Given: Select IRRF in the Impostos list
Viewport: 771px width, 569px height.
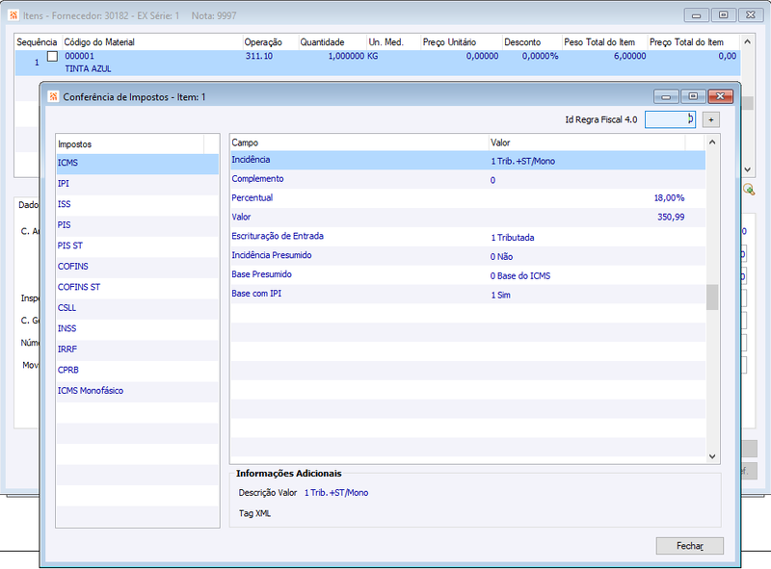Looking at the screenshot, I should click(138, 349).
